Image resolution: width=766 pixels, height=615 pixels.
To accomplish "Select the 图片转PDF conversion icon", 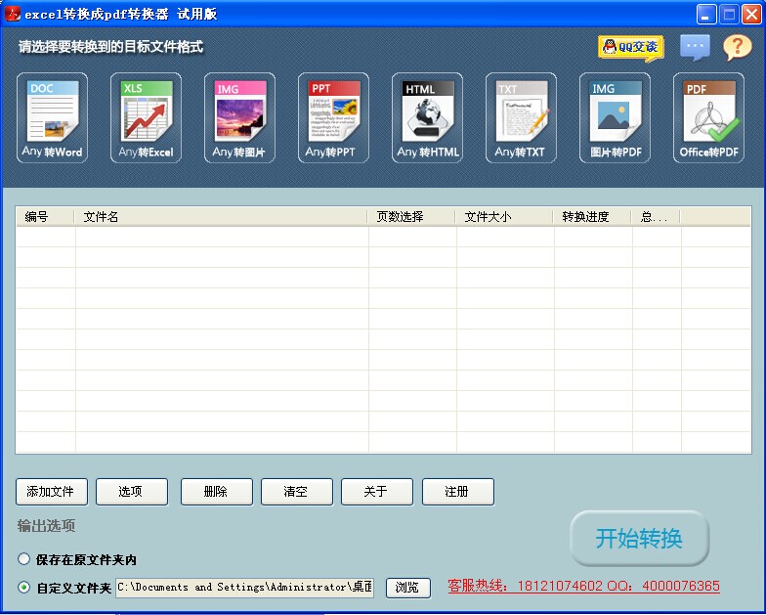I will (615, 118).
